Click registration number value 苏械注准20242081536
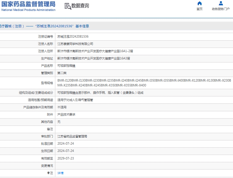 (x=73, y=36)
